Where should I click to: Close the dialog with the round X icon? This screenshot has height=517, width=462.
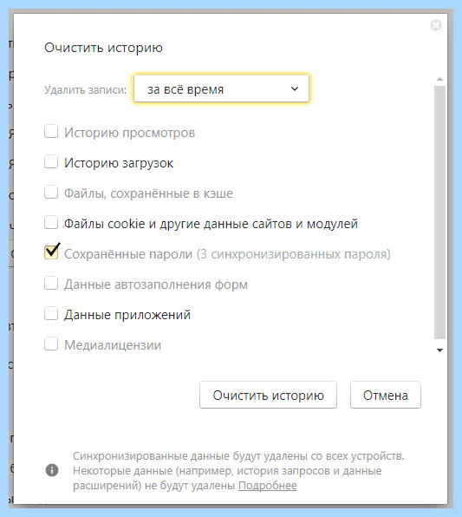point(436,25)
